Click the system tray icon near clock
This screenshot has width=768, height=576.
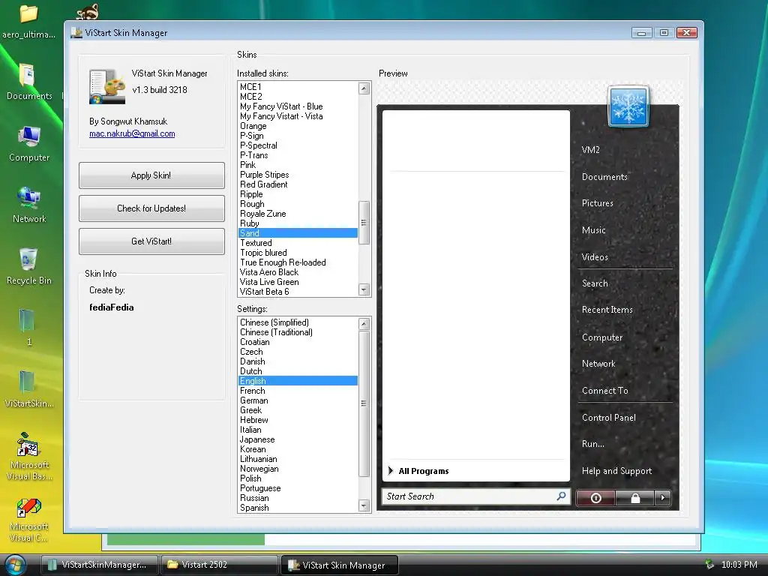click(x=709, y=565)
